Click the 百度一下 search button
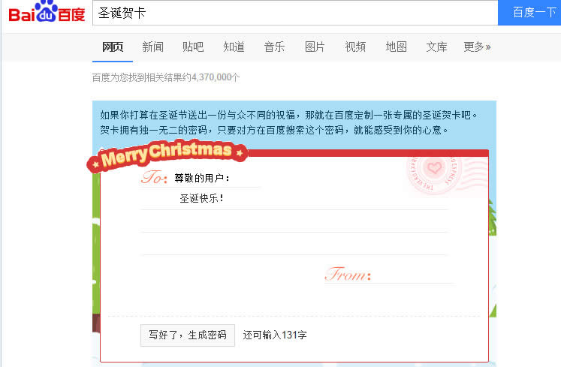Viewport: 561px width, 367px height. [529, 13]
